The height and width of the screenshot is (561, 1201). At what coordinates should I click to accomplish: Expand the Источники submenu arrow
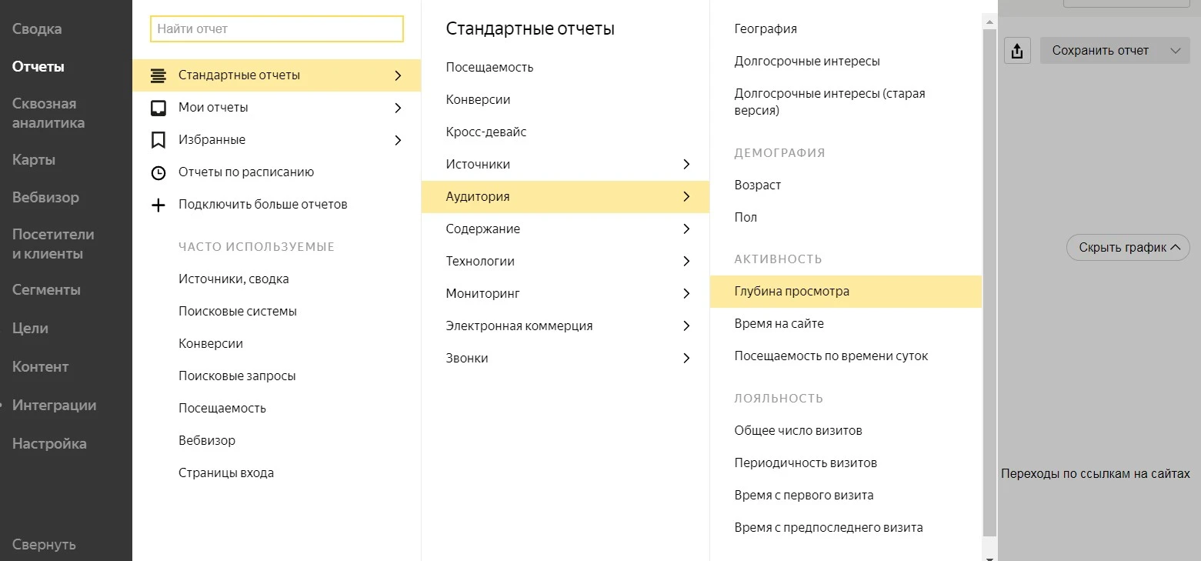[686, 164]
